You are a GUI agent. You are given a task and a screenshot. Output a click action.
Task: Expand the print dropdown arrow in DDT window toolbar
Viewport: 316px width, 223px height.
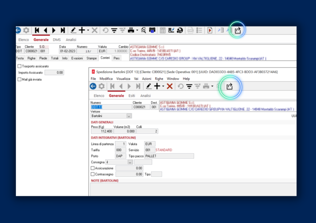click(x=137, y=30)
